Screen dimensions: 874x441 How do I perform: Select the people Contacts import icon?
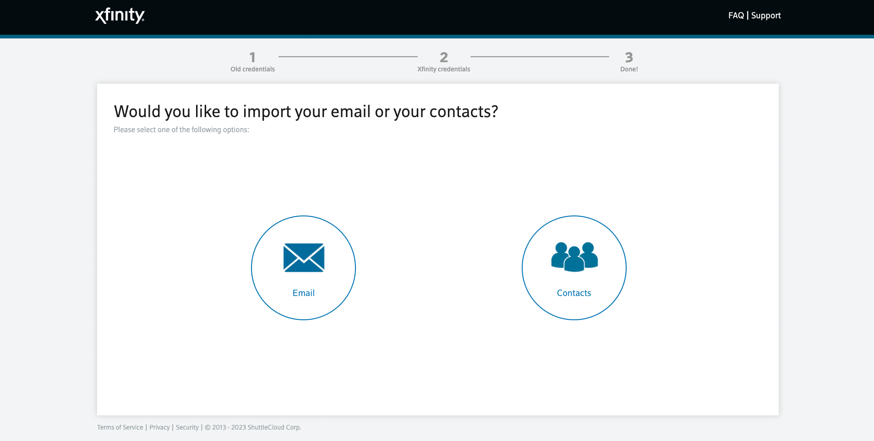[574, 257]
